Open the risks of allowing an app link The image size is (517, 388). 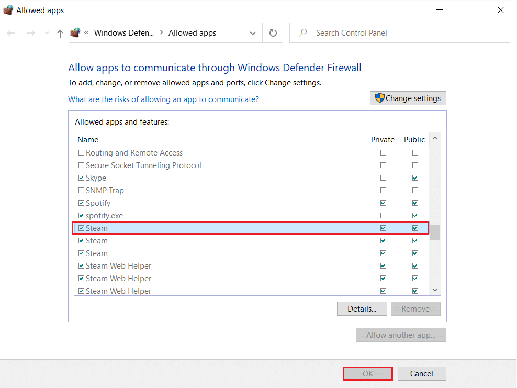[x=163, y=99]
